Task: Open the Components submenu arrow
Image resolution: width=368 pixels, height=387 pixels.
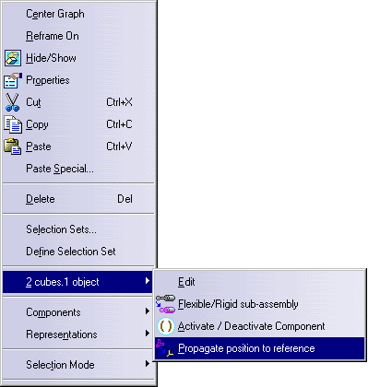Action: click(x=148, y=311)
